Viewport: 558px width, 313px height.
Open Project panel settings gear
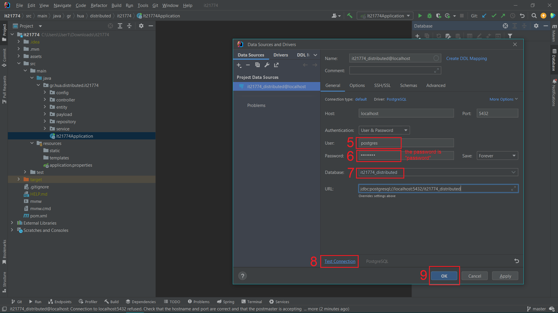pos(141,26)
